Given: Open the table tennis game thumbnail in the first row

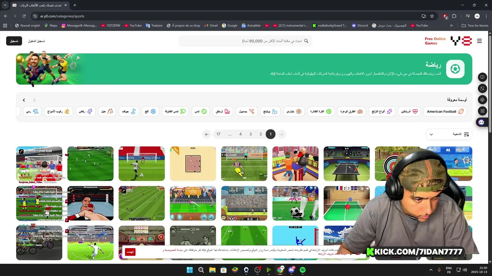Looking at the screenshot, I should pos(347,164).
